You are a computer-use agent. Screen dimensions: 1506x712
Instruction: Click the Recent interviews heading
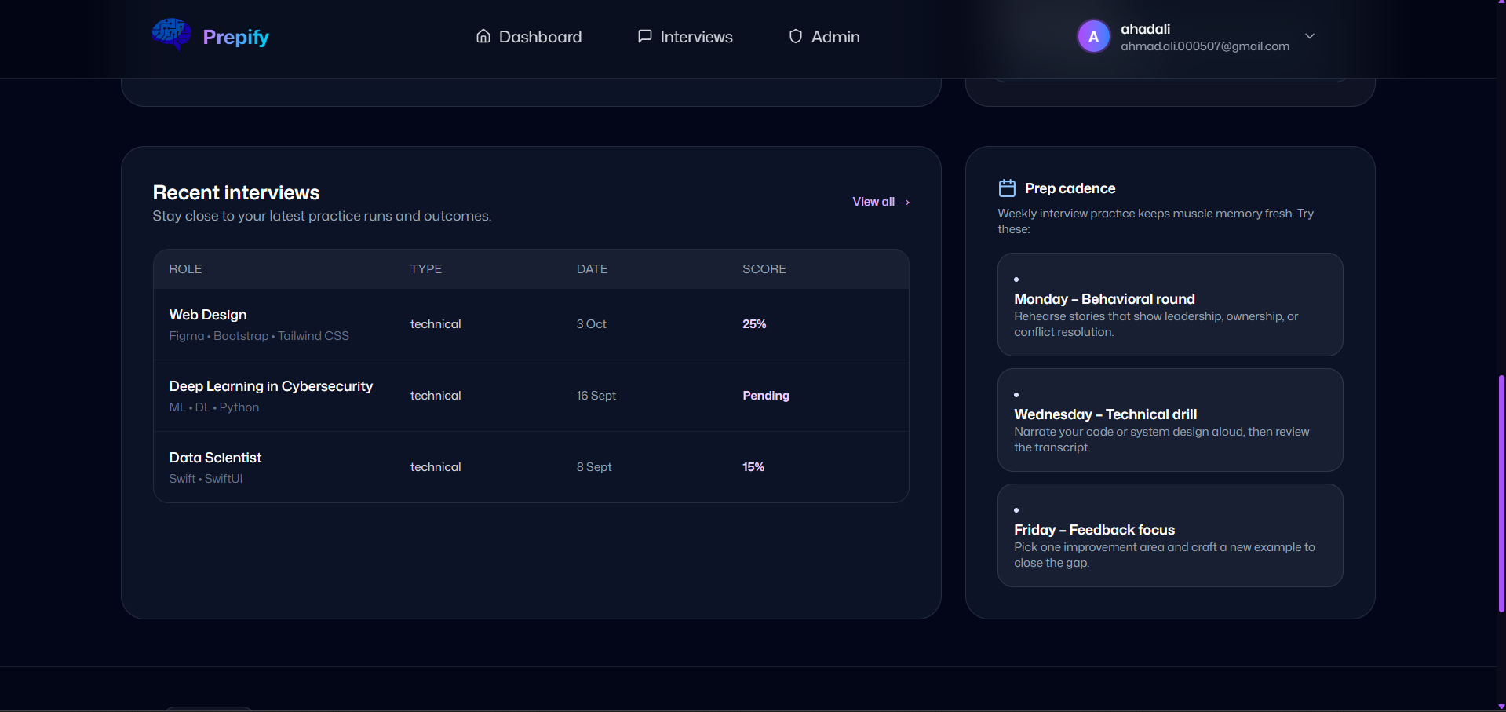(x=236, y=192)
